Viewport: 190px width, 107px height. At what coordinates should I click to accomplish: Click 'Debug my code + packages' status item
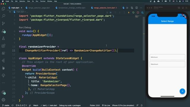click(x=70, y=106)
